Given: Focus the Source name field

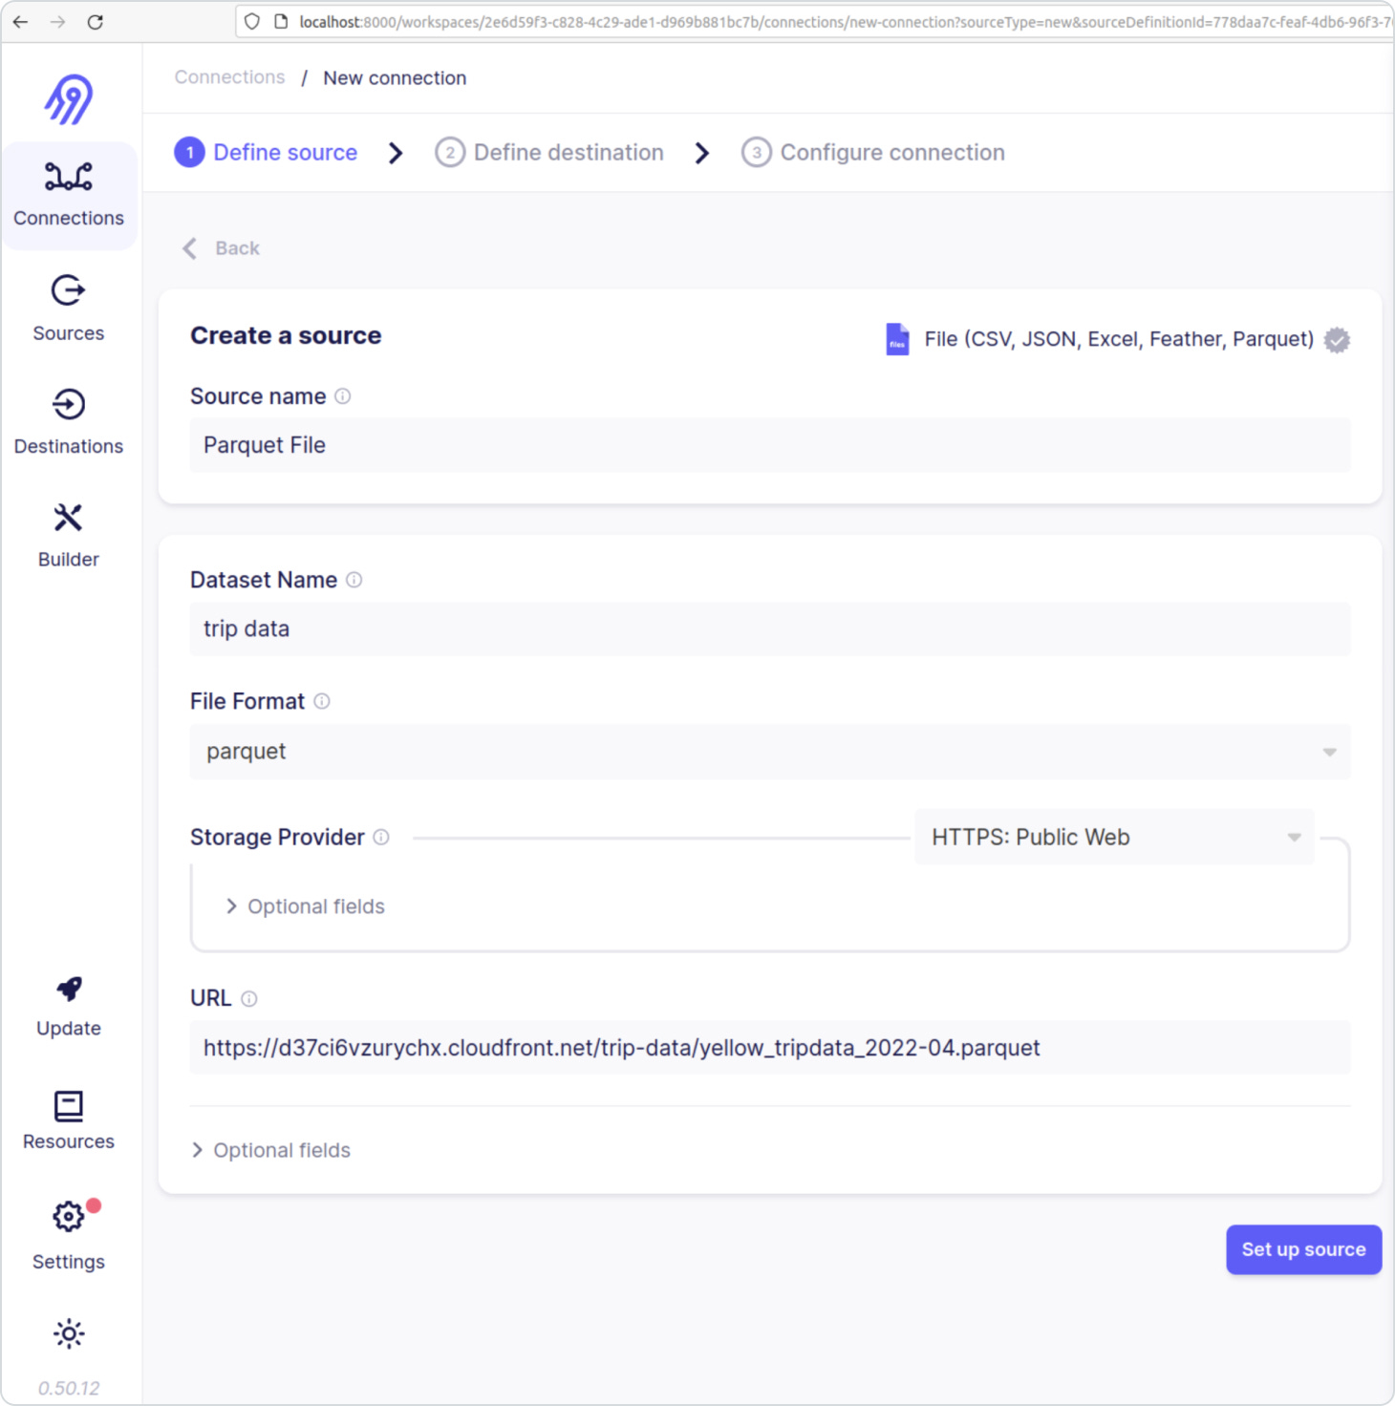Looking at the screenshot, I should [x=770, y=445].
